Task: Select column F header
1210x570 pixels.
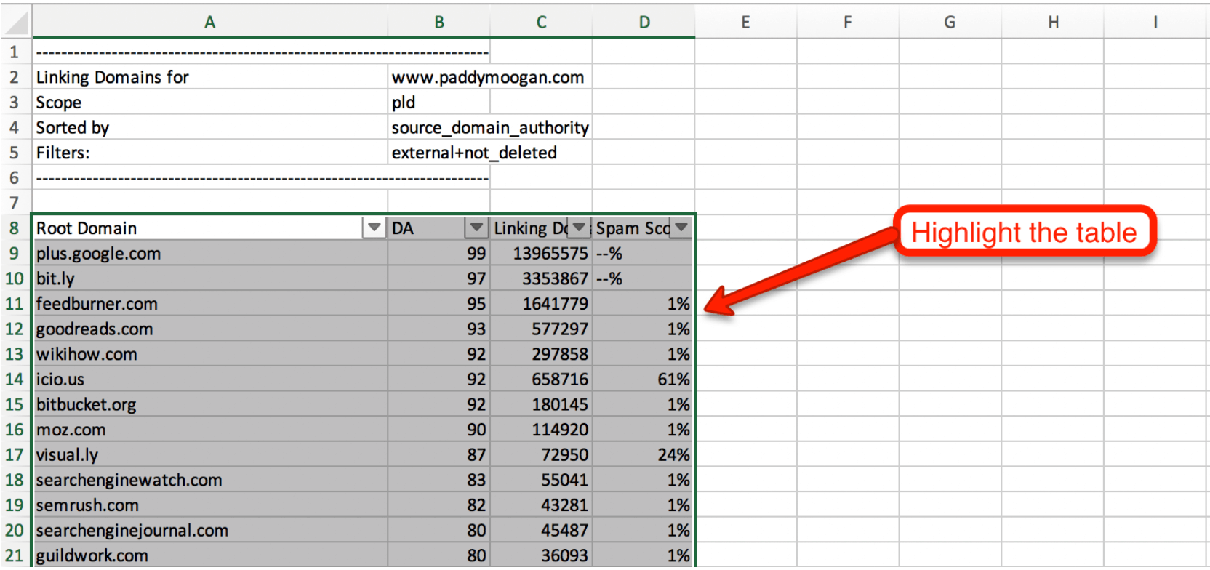Action: pos(848,23)
